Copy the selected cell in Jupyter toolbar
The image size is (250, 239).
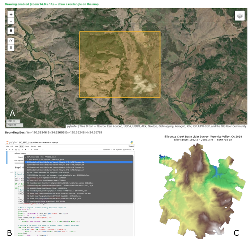coord(16,150)
